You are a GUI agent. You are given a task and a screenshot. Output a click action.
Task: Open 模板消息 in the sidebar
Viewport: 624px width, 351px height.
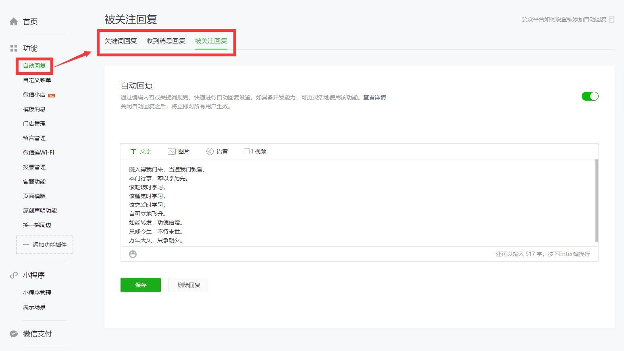point(34,109)
